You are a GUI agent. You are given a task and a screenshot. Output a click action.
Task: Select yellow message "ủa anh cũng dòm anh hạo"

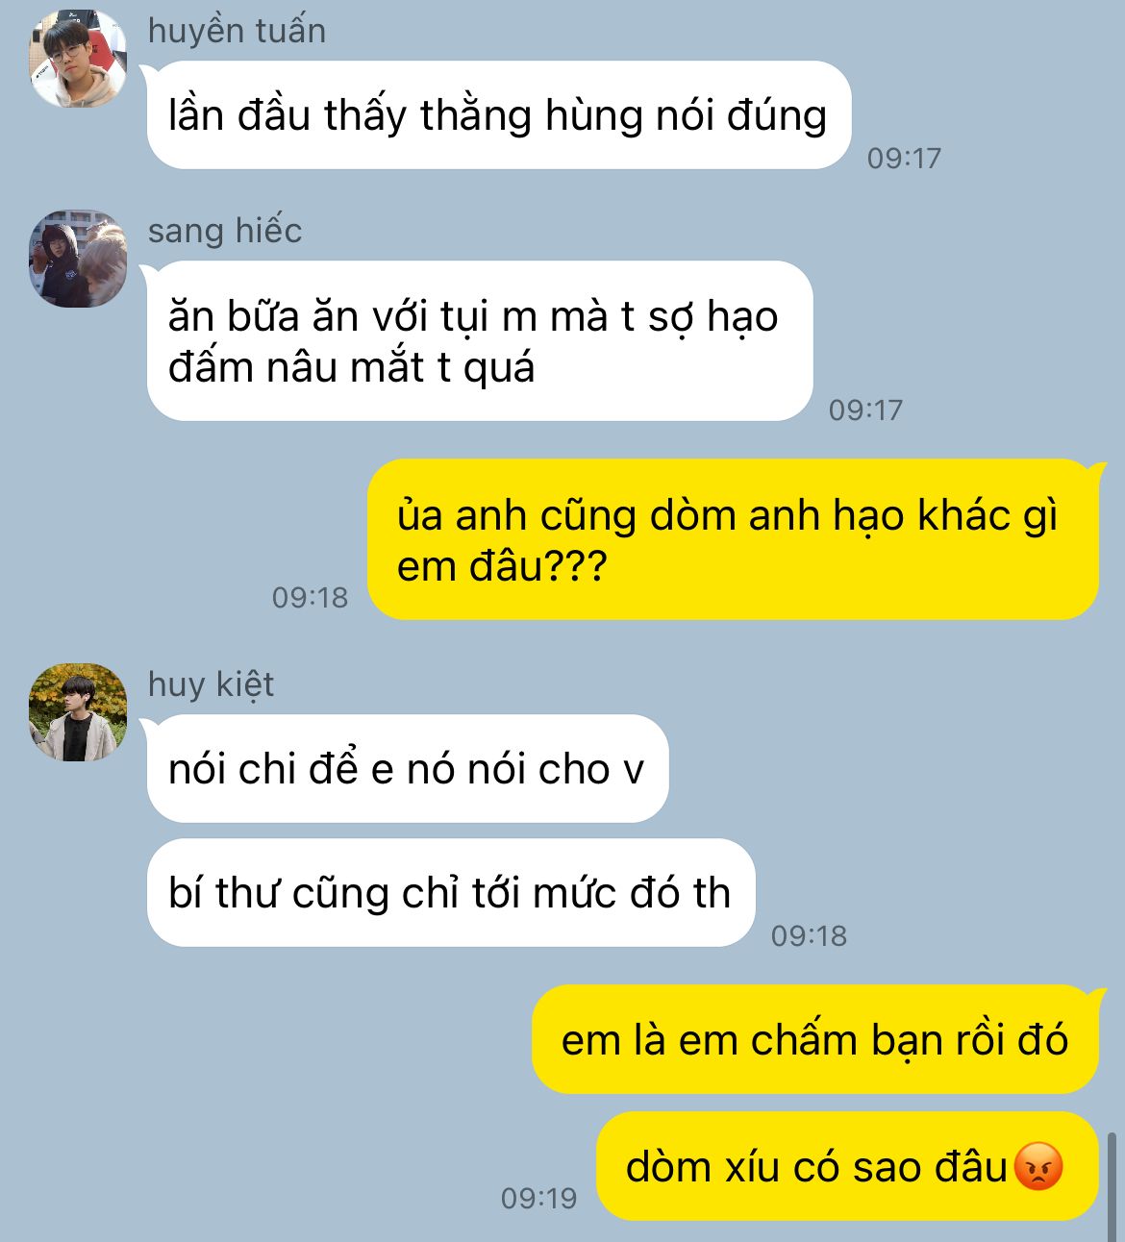733,540
